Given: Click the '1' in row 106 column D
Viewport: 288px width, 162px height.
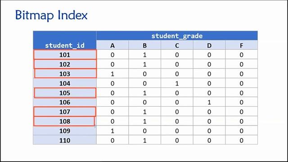Looking at the screenshot, I should pos(209,102).
